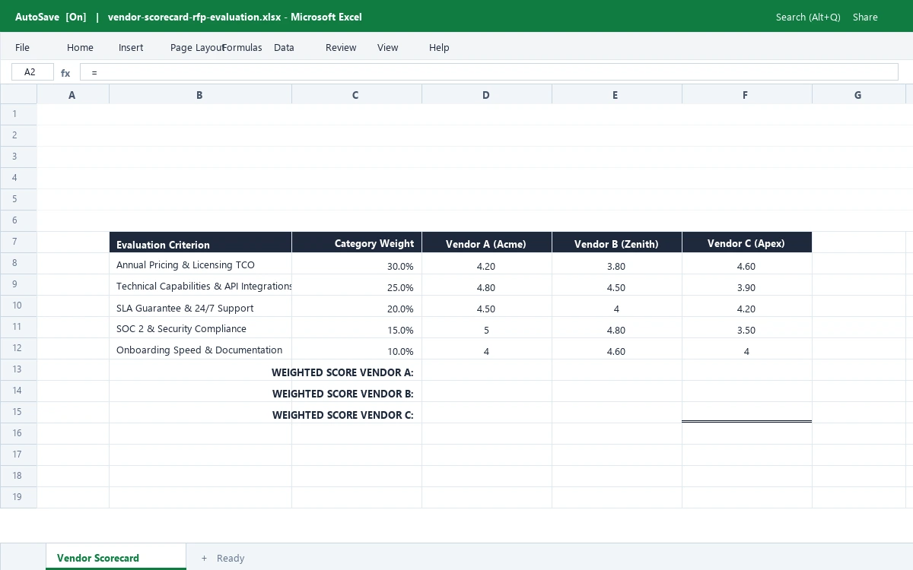The height and width of the screenshot is (570, 913).
Task: Select the empty cell D13 for Vendor A score
Action: [487, 370]
